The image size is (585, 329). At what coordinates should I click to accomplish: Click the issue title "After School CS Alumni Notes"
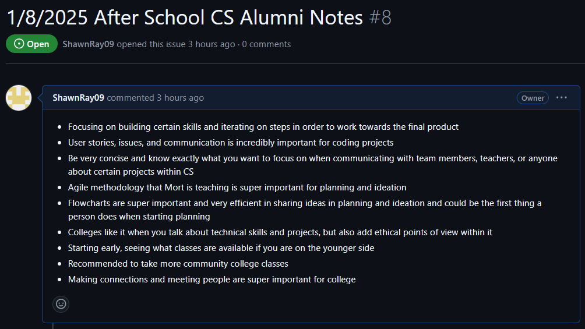(228, 17)
